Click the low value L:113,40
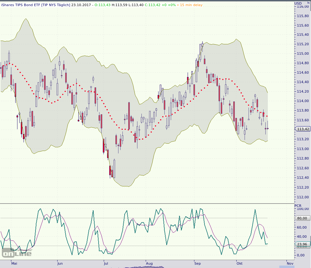Viewport: 311px width, 268px height. point(136,5)
